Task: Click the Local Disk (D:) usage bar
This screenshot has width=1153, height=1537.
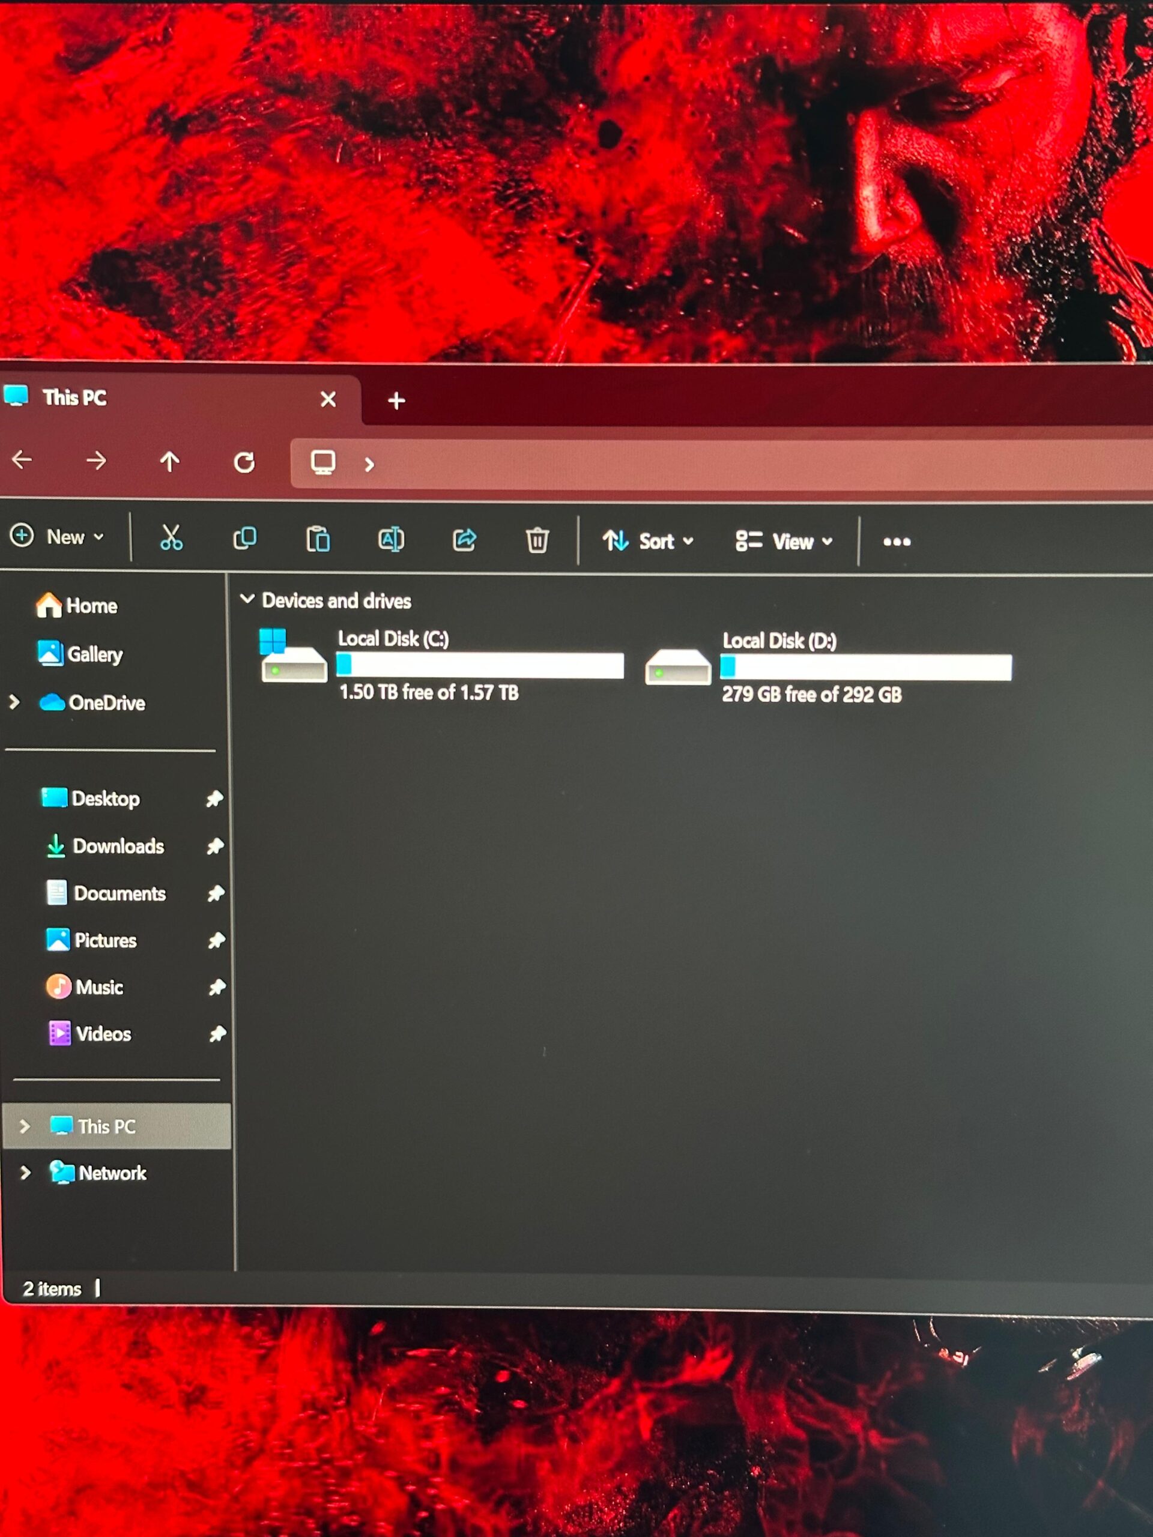Action: [866, 667]
